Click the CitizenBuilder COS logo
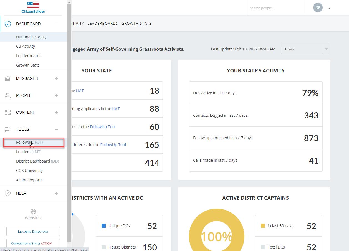 (33, 7)
